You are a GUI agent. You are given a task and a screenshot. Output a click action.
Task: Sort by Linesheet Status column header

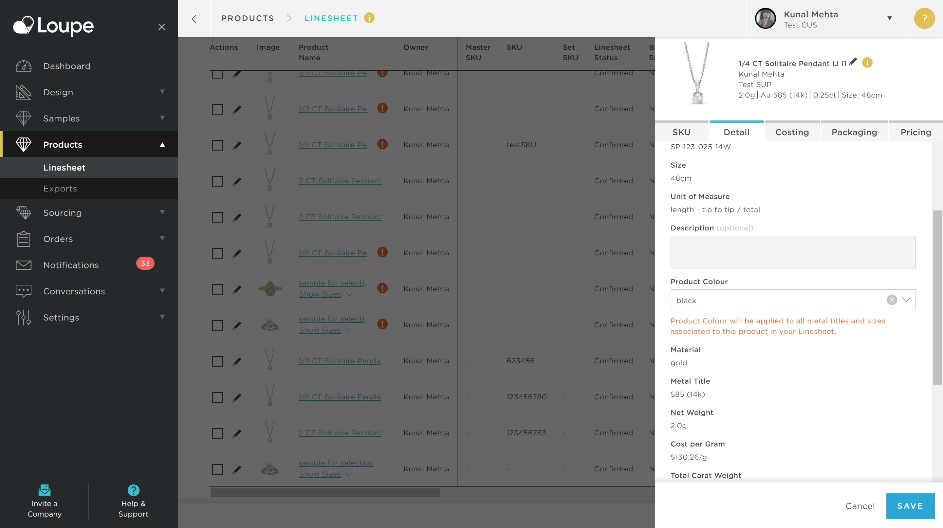click(612, 52)
